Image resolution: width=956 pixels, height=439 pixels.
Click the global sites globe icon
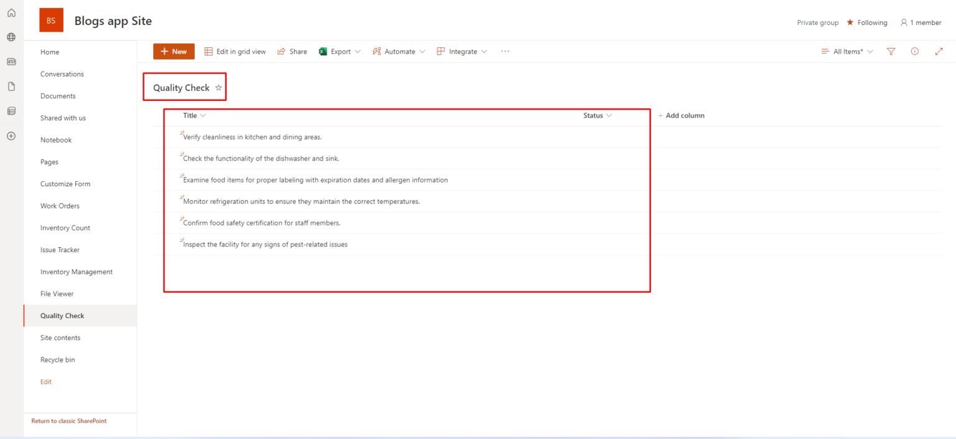[11, 36]
